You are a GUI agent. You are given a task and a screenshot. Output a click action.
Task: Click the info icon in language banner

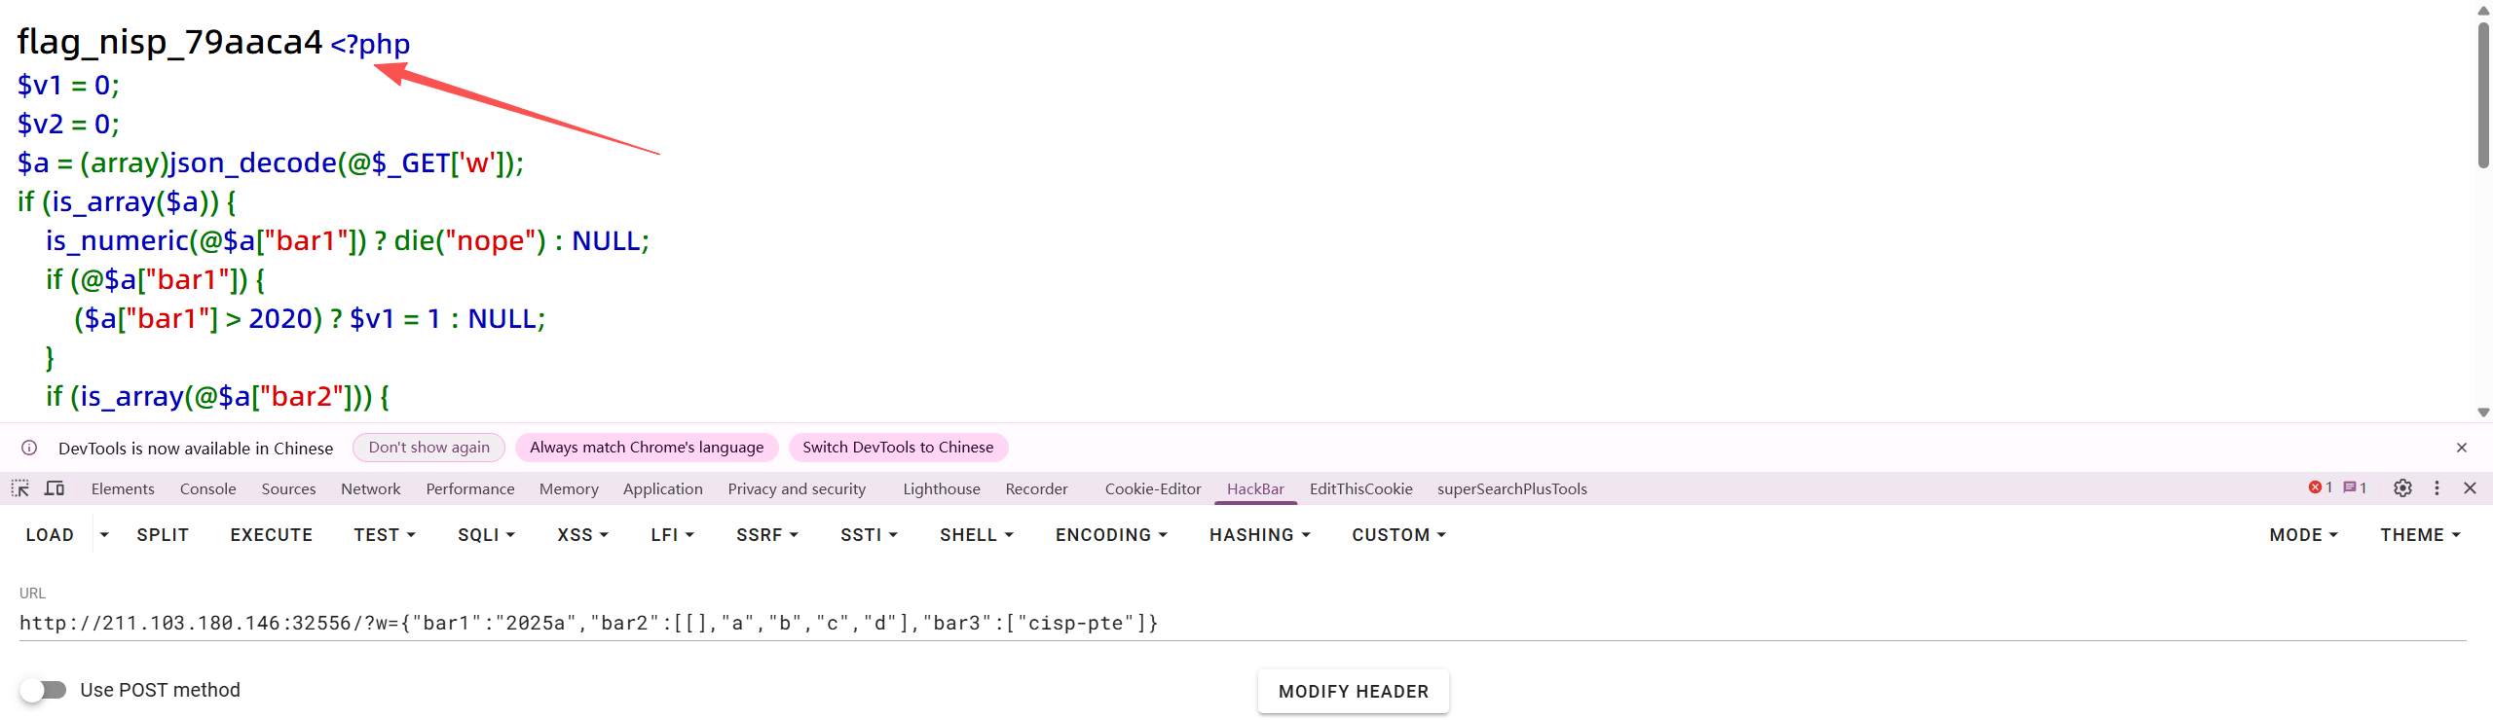29,448
